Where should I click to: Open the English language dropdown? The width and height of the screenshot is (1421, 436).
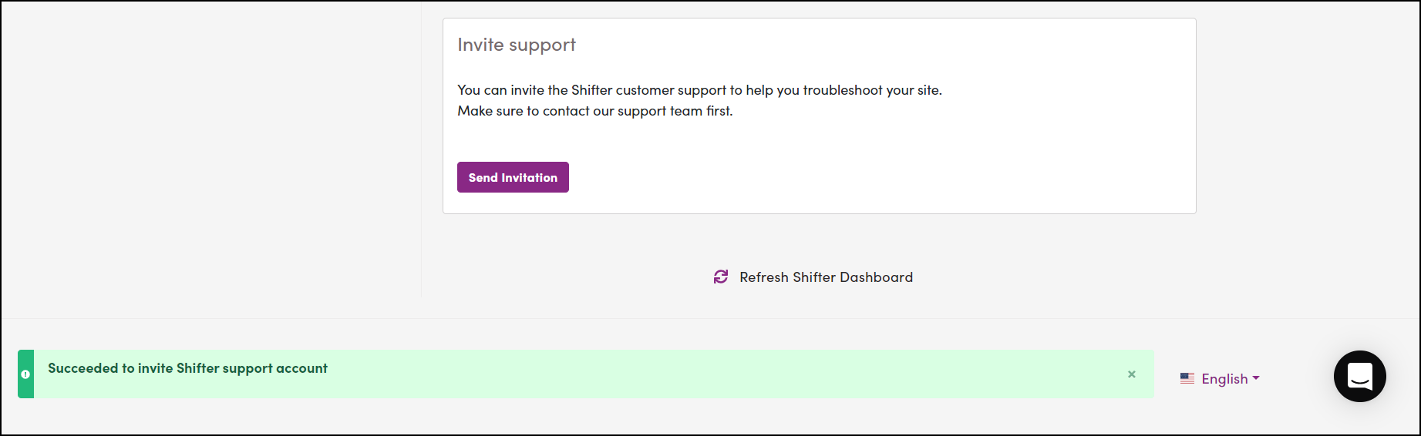coord(1220,379)
